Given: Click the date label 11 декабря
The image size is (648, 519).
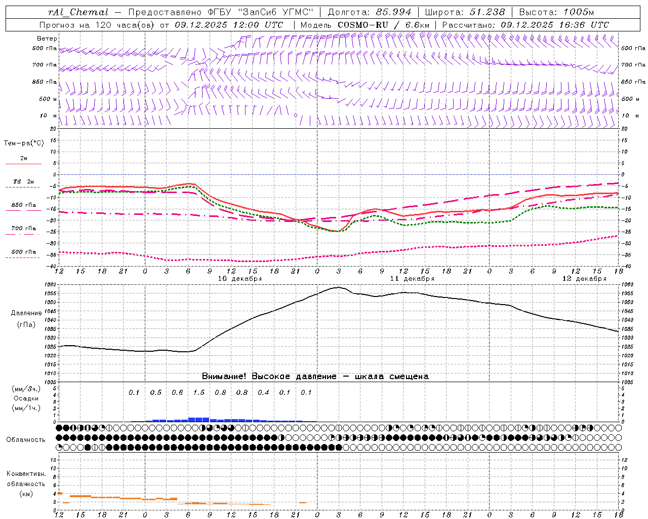Looking at the screenshot, I should [412, 279].
